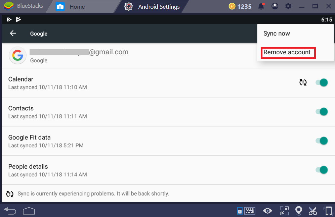Click the Android back button in bottom bar
The width and height of the screenshot is (335, 217).
coord(10,211)
